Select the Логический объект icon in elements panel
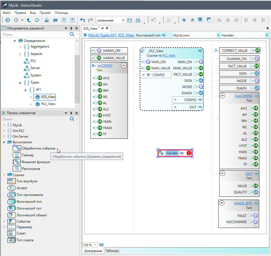Viewport: 271px width, 256px height. pos(12,215)
